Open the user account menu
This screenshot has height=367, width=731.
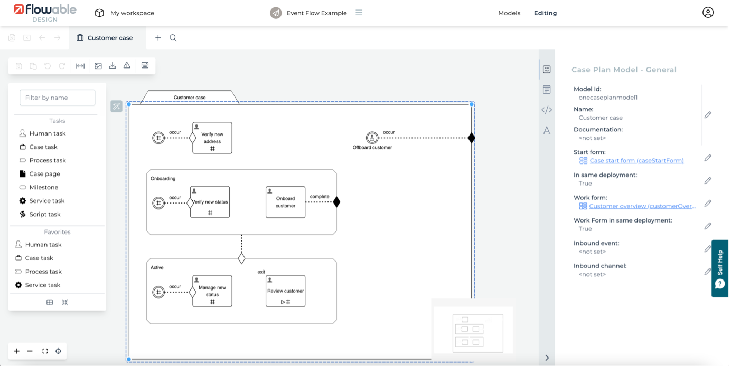708,13
